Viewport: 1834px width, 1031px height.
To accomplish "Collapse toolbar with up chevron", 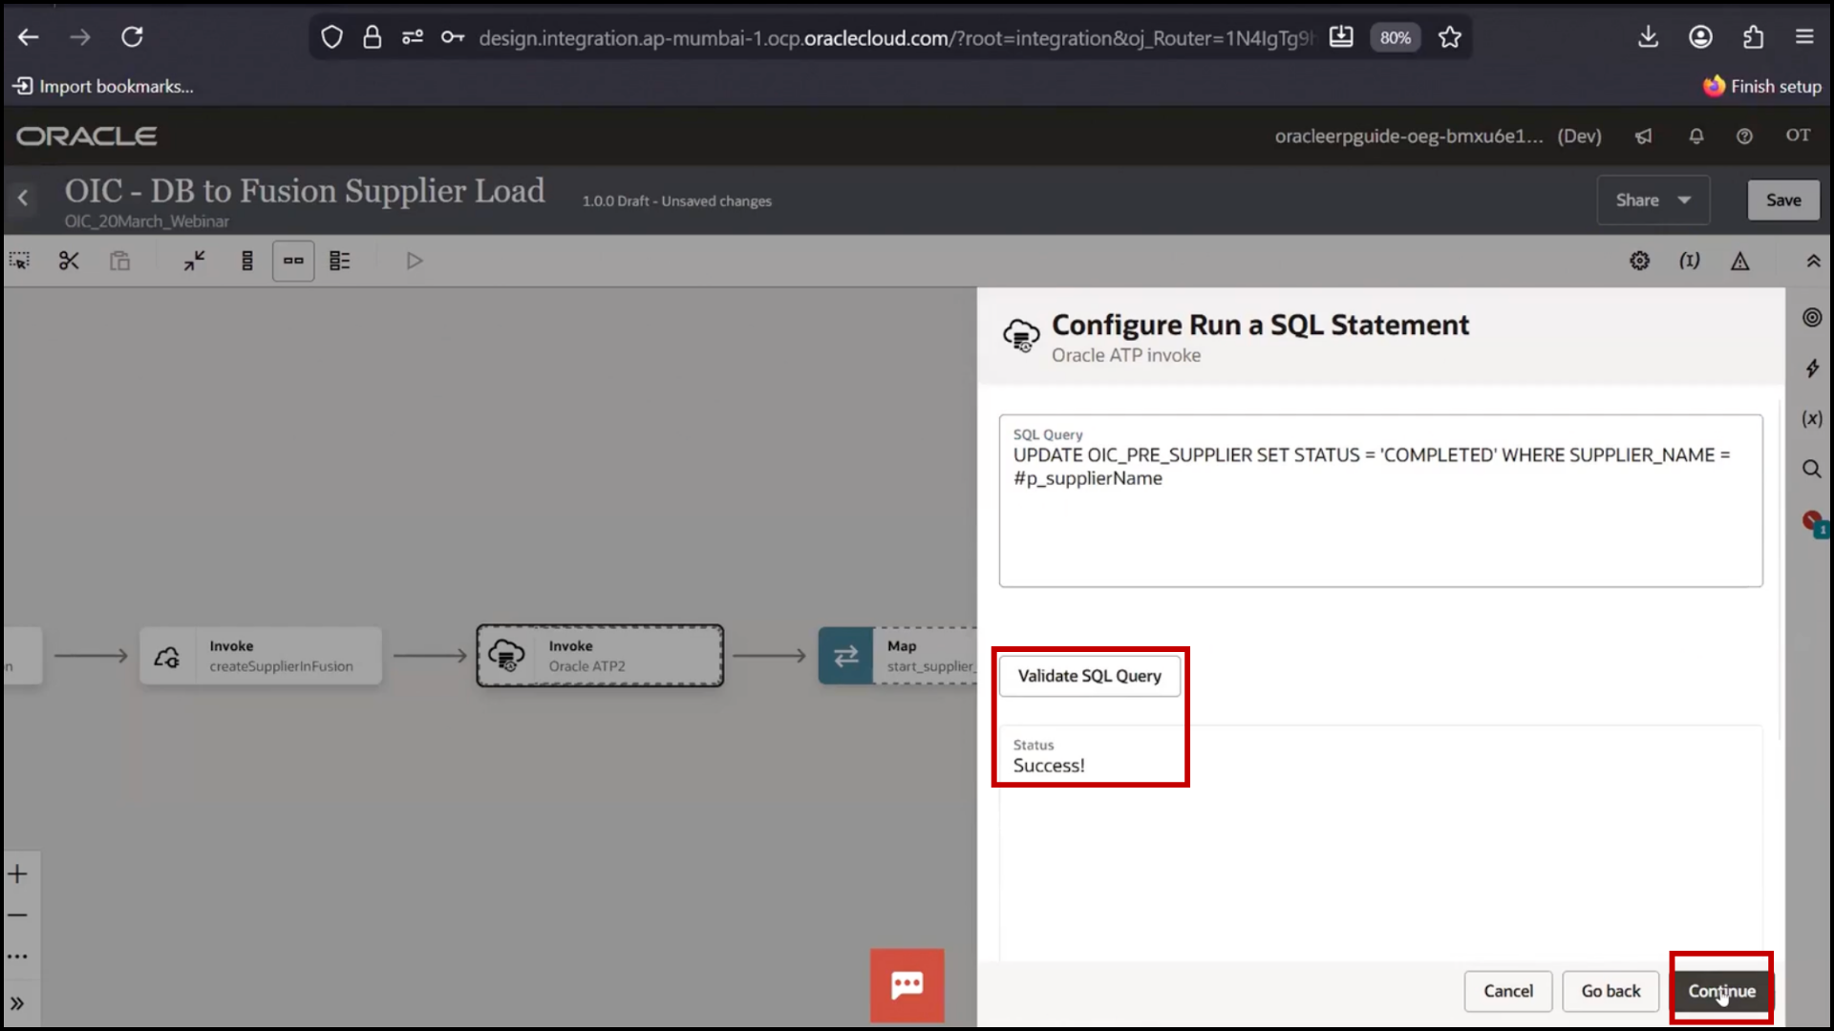I will coord(1813,261).
